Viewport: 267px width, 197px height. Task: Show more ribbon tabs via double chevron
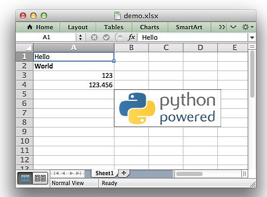tap(222, 27)
